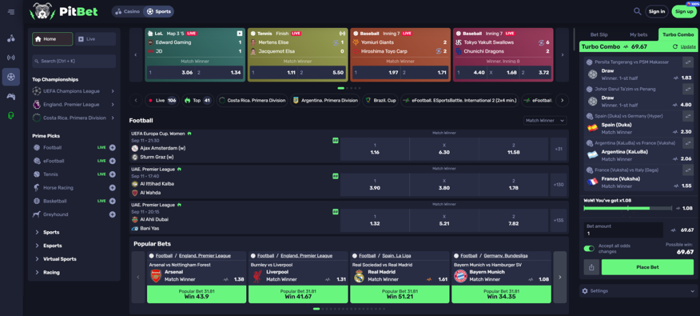Open the video stream icon on LoL card

tap(240, 33)
